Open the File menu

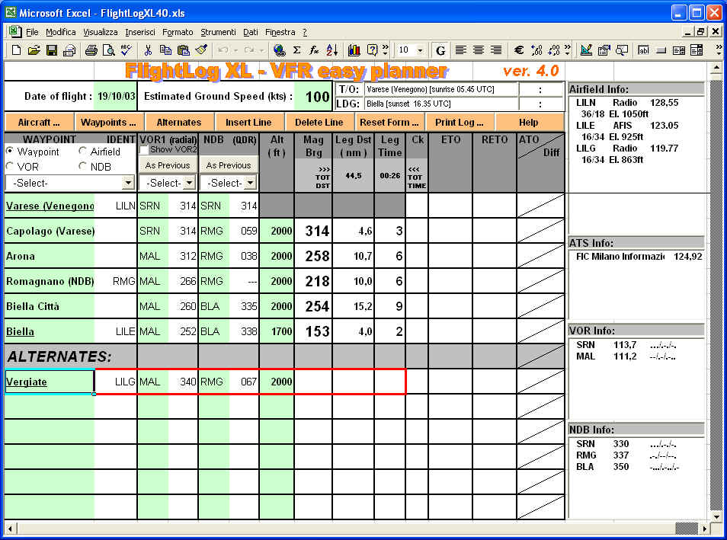(32, 32)
